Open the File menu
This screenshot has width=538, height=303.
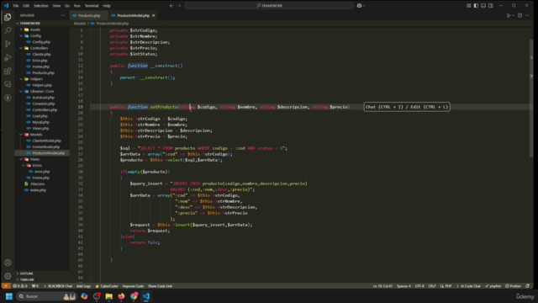[16, 6]
